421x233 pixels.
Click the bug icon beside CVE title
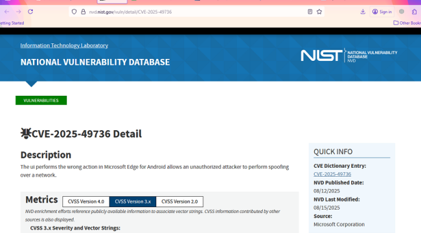pos(26,133)
